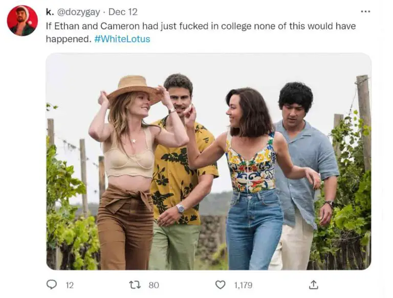Click the display name "k."
Viewport: 393px width, 298px height.
pos(50,12)
